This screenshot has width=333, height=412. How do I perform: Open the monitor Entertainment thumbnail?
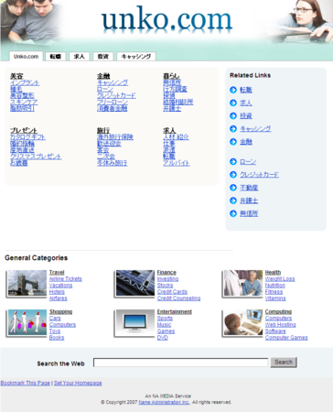tap(135, 323)
